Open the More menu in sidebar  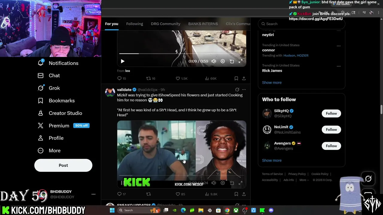point(49,150)
